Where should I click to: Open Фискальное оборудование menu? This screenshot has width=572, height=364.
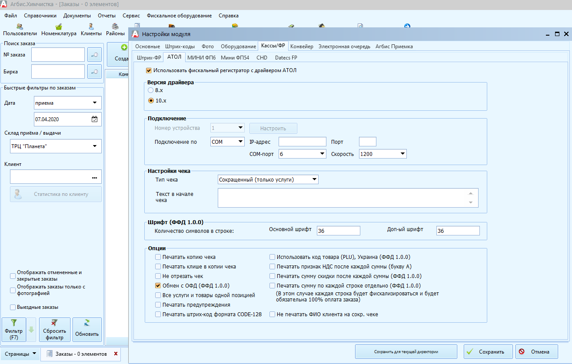180,16
